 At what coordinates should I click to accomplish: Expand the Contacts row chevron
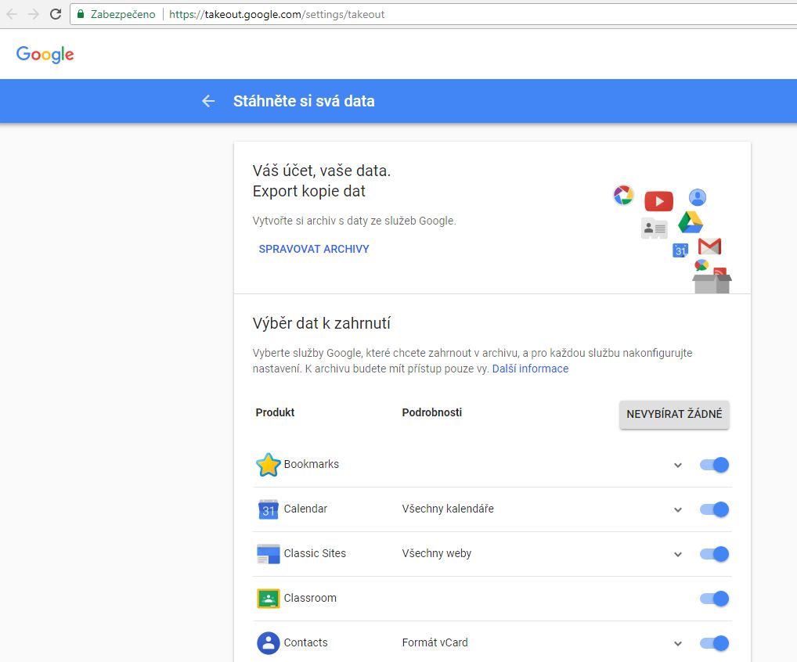pyautogui.click(x=677, y=644)
